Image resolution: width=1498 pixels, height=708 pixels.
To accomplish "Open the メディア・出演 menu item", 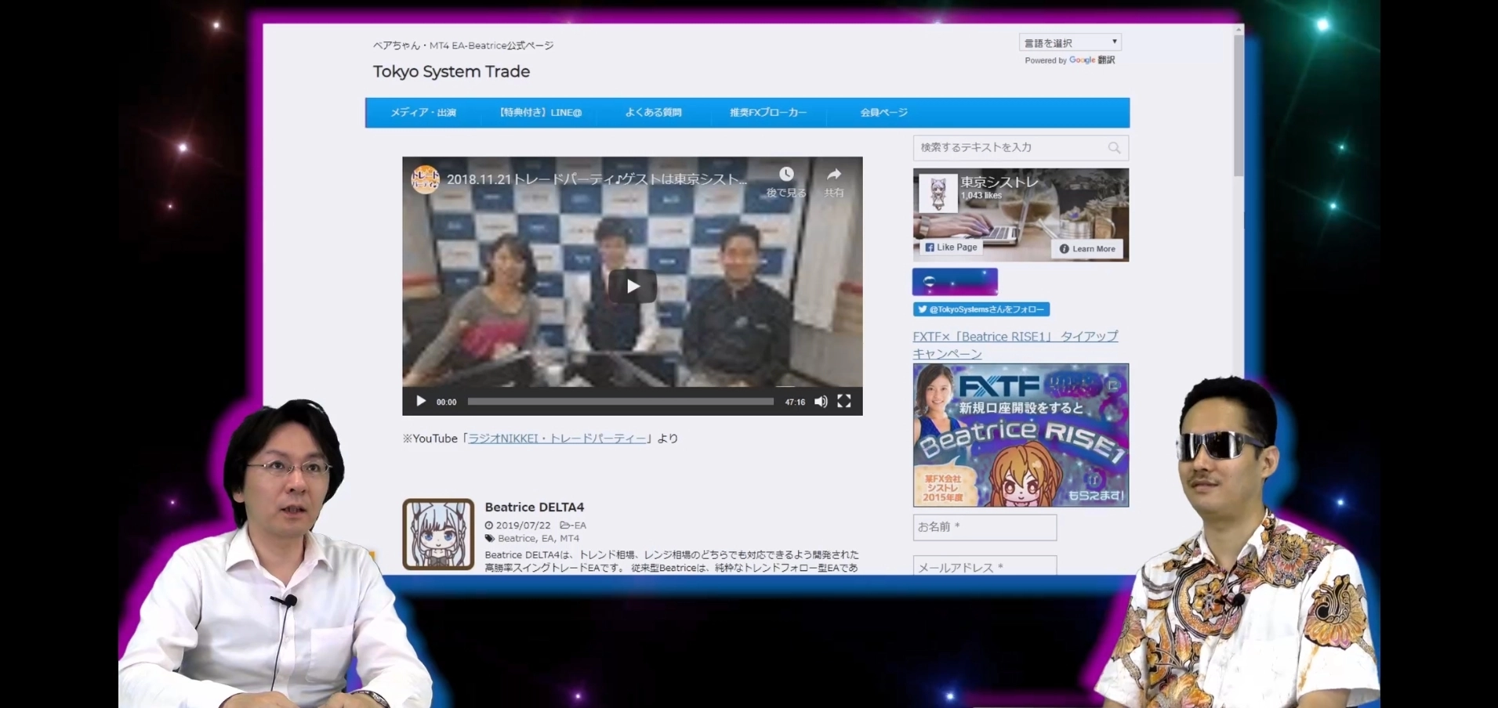I will [423, 113].
